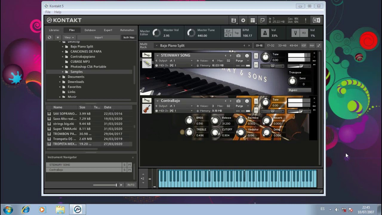
Task: Open the Help menu
Action: [x=58, y=12]
